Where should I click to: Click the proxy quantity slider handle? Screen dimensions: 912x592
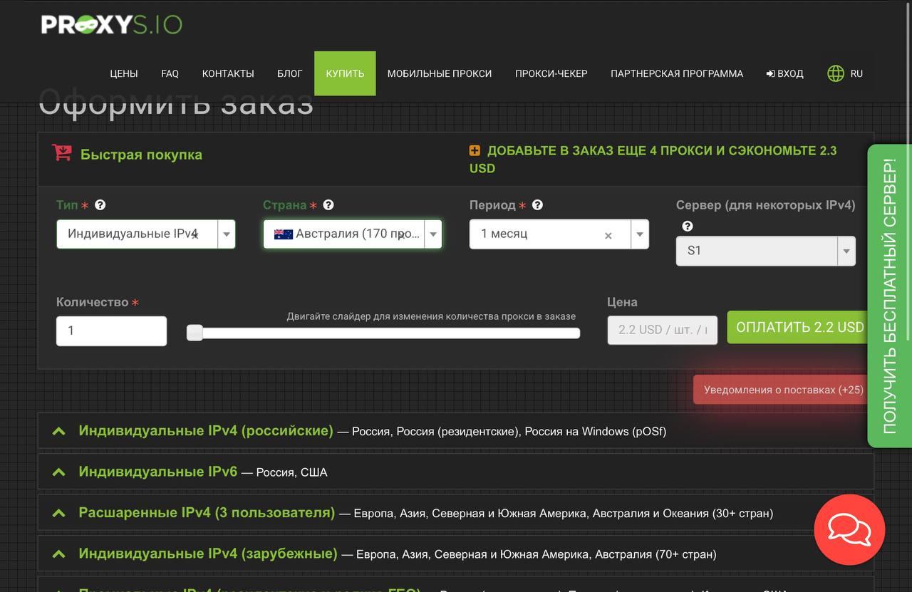pyautogui.click(x=195, y=333)
